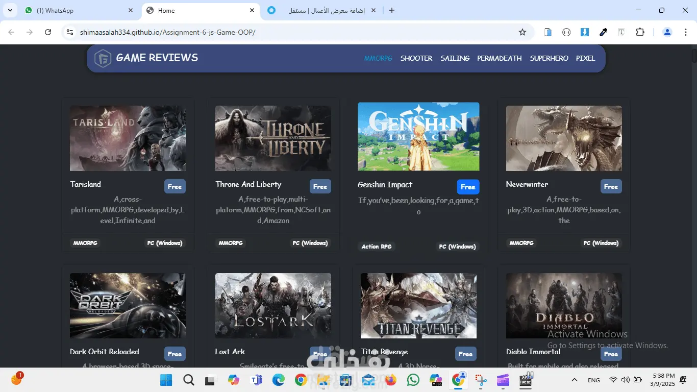Viewport: 697px width, 392px height.
Task: Click the GAME REVIEWS brand title
Action: [157, 58]
